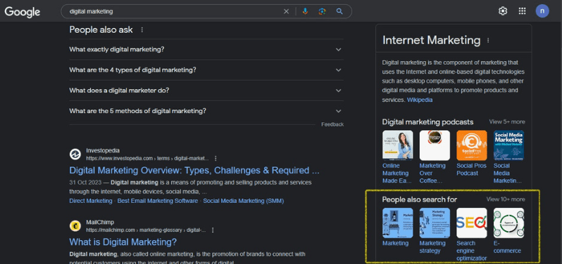This screenshot has height=264, width=562.
Task: Click 'View 5+ more' podcasts
Action: (507, 121)
